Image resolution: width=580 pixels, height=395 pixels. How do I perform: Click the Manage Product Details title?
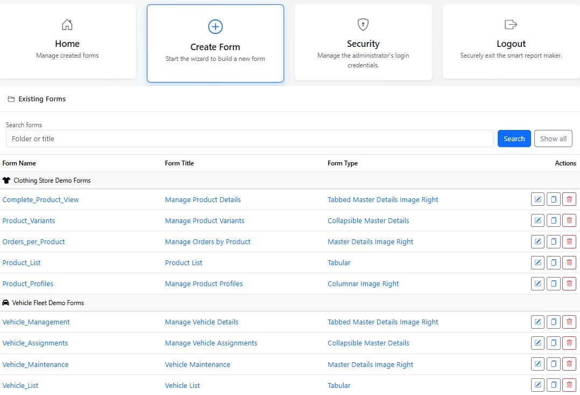pyautogui.click(x=203, y=200)
